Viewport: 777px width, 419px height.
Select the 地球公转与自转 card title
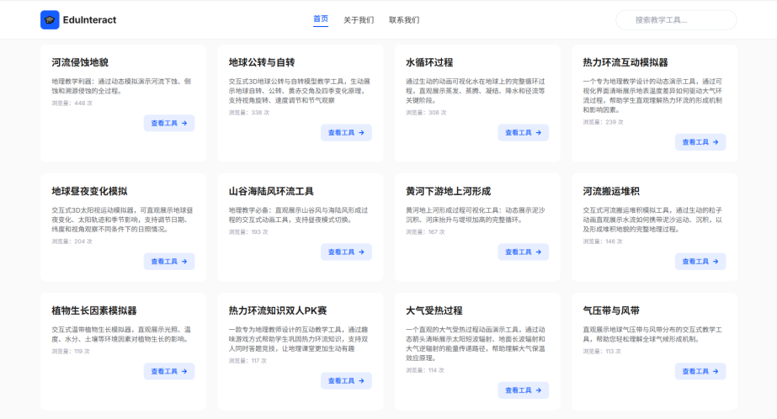tap(262, 62)
